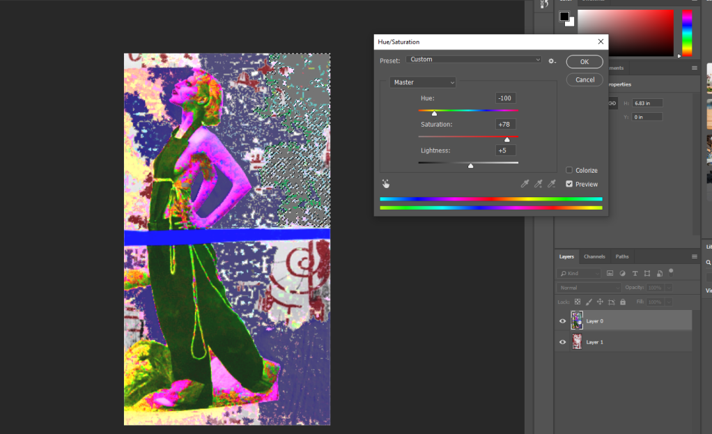Expand the Master channel dropdown
Screen dimensions: 712x434
(x=423, y=82)
